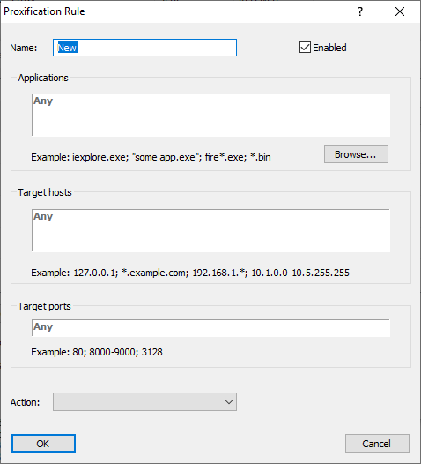Screen dimensions: 421x464
Task: Click the Applications group label
Action: click(x=43, y=78)
